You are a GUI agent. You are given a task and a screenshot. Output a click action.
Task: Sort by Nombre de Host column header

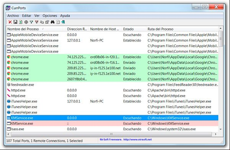click(106, 29)
